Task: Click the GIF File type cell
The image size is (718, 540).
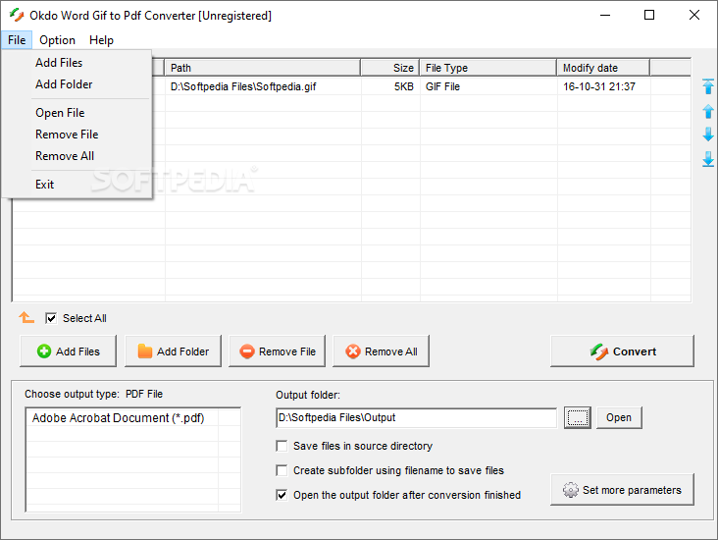Action: coord(442,86)
